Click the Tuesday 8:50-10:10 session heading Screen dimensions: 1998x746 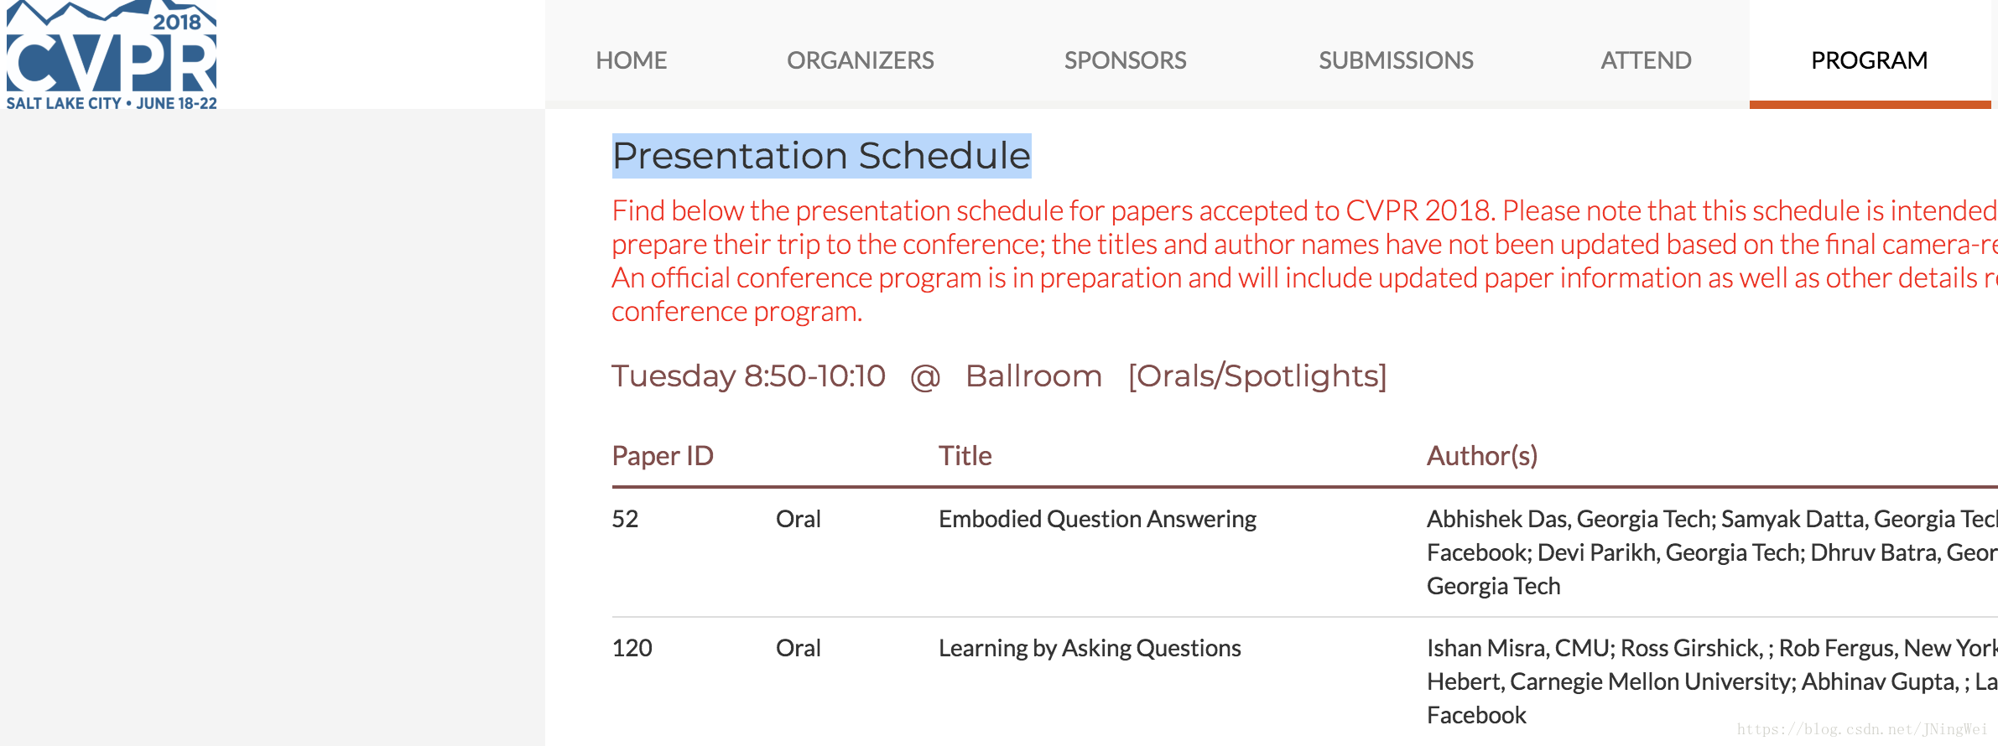[999, 376]
